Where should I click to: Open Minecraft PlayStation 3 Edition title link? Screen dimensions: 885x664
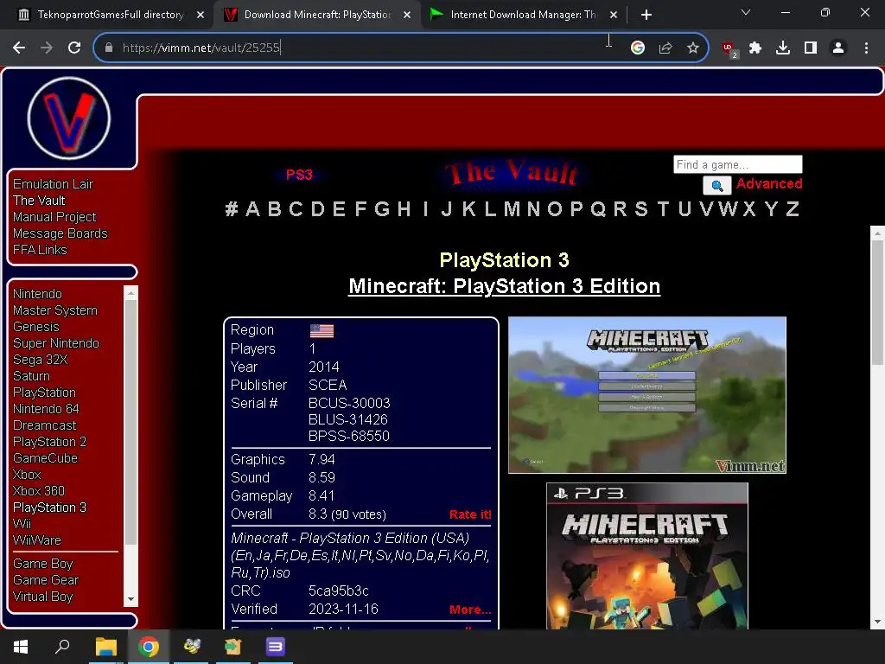pos(504,286)
